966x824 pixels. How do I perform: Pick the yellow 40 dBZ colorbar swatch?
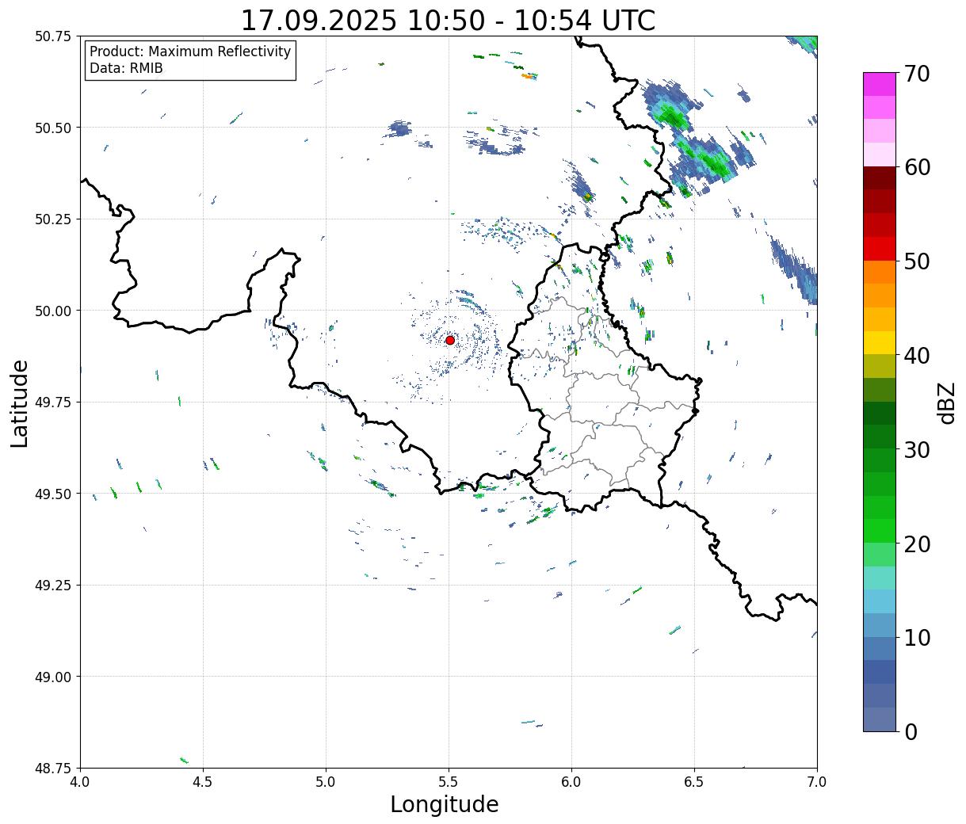[x=880, y=343]
